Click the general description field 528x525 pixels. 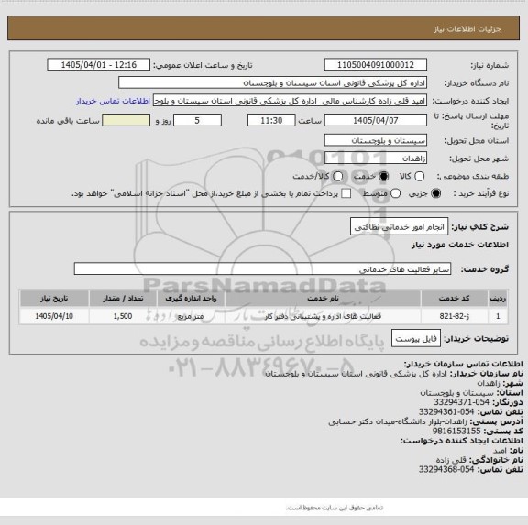point(399,227)
